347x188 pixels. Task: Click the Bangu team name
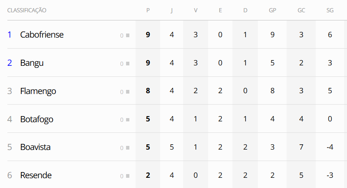click(32, 63)
